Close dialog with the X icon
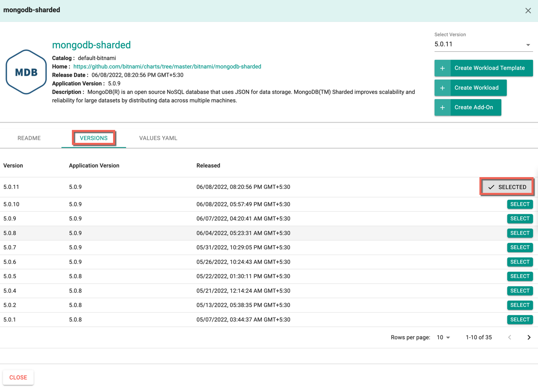The height and width of the screenshot is (389, 538). click(528, 10)
